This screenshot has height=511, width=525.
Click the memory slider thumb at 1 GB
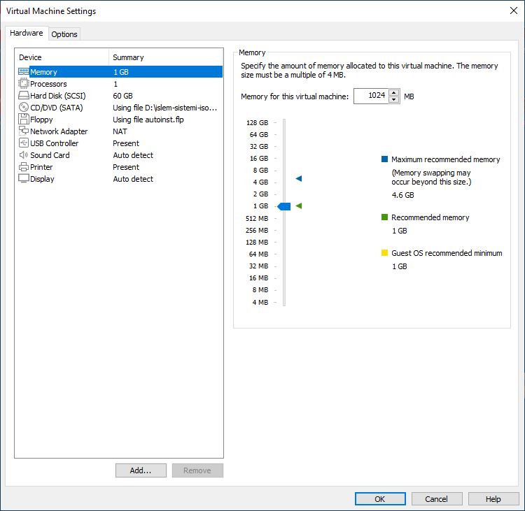click(x=284, y=206)
